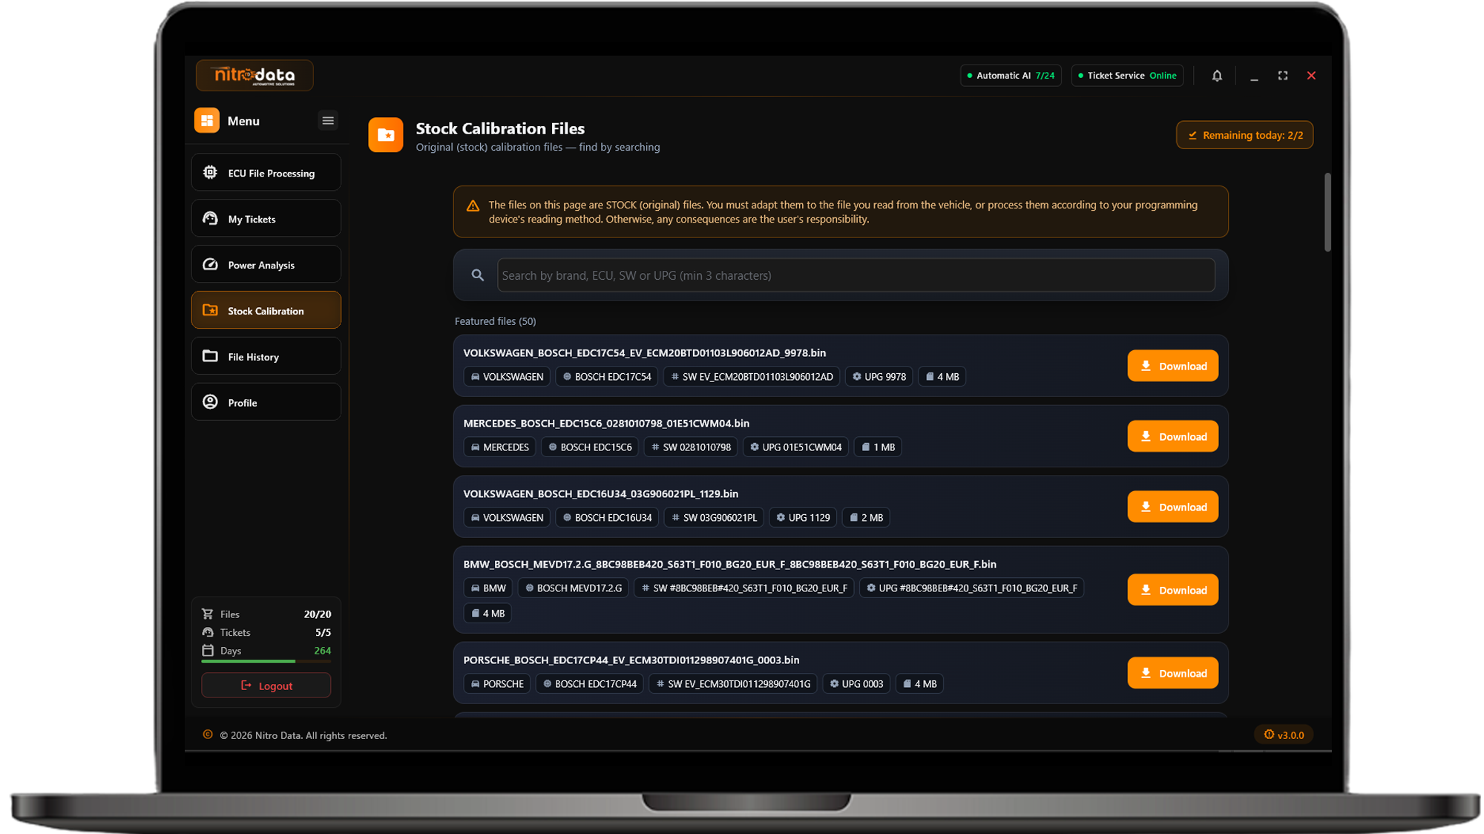Click the cart icon next to Files

coord(208,614)
